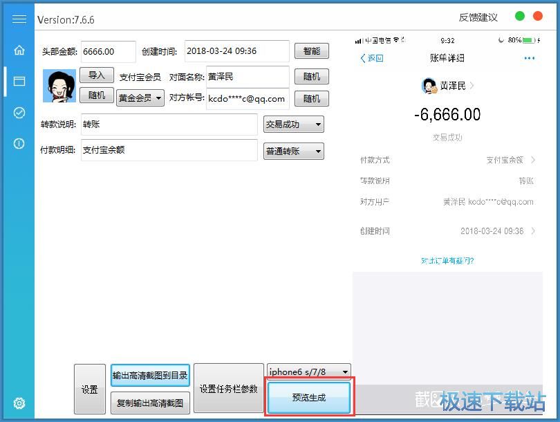This screenshot has width=560, height=422.
Task: Click the 智能 smart button
Action: 311,51
